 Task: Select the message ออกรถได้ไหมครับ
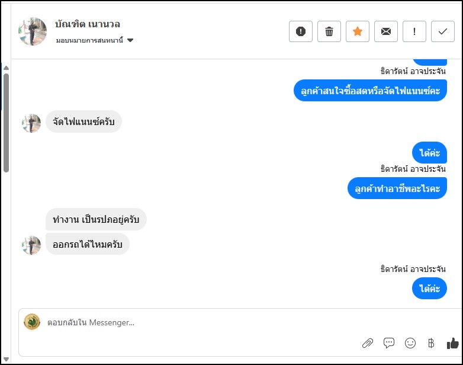click(88, 244)
